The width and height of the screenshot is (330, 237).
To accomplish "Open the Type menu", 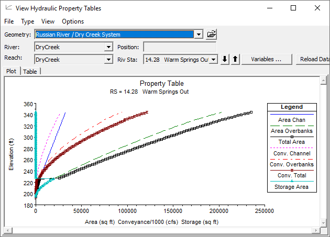I will click(x=28, y=21).
